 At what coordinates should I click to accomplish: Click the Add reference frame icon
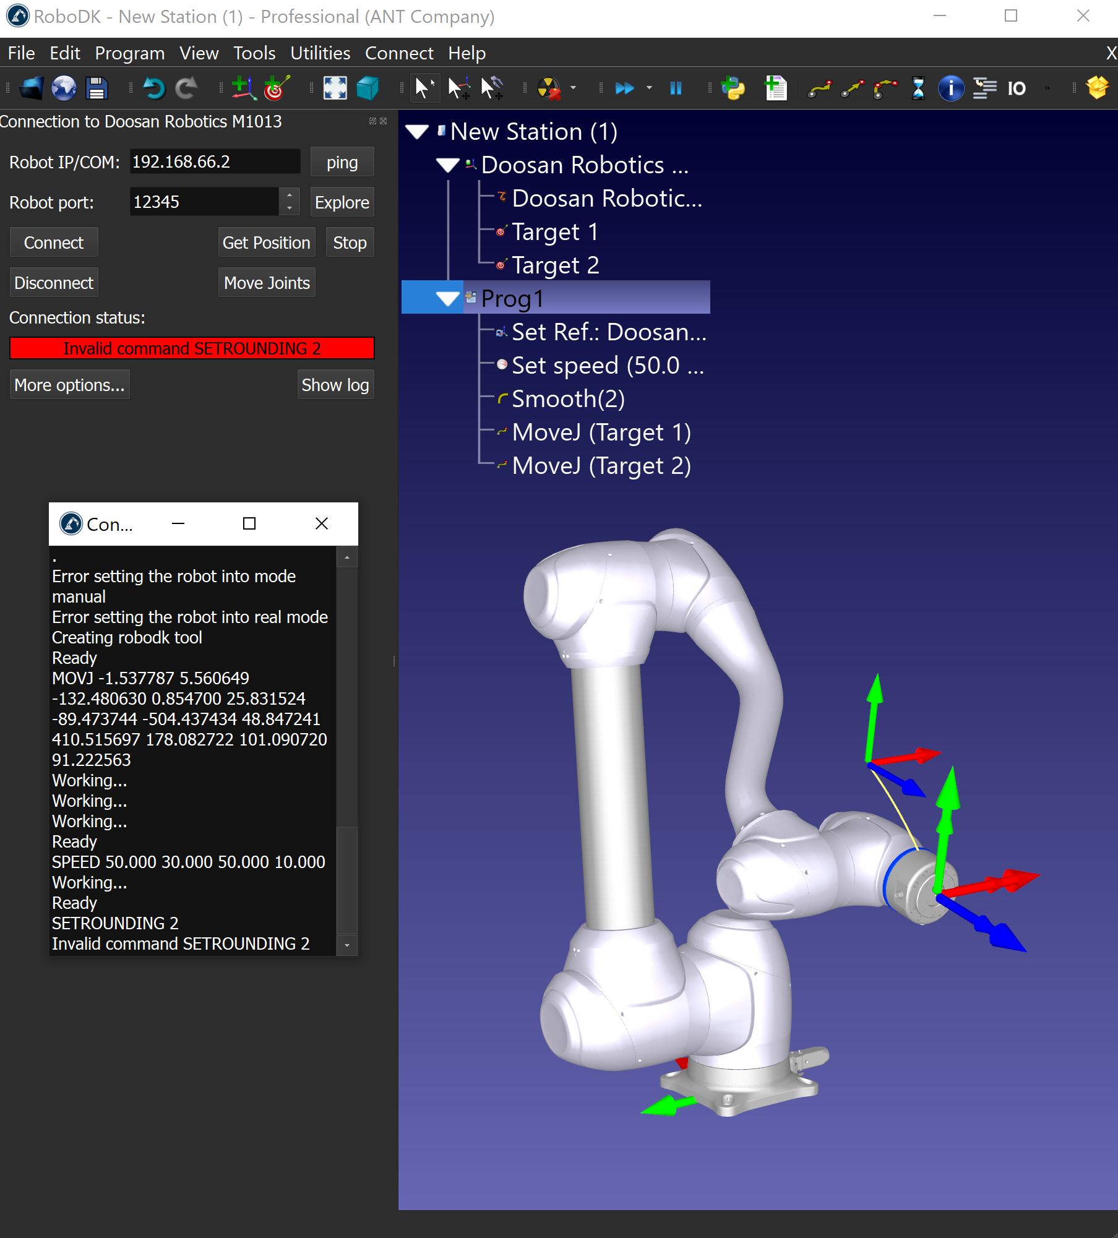[244, 88]
